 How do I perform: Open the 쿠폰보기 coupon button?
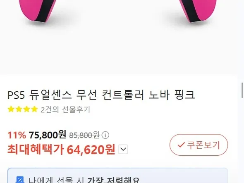[x=199, y=145]
